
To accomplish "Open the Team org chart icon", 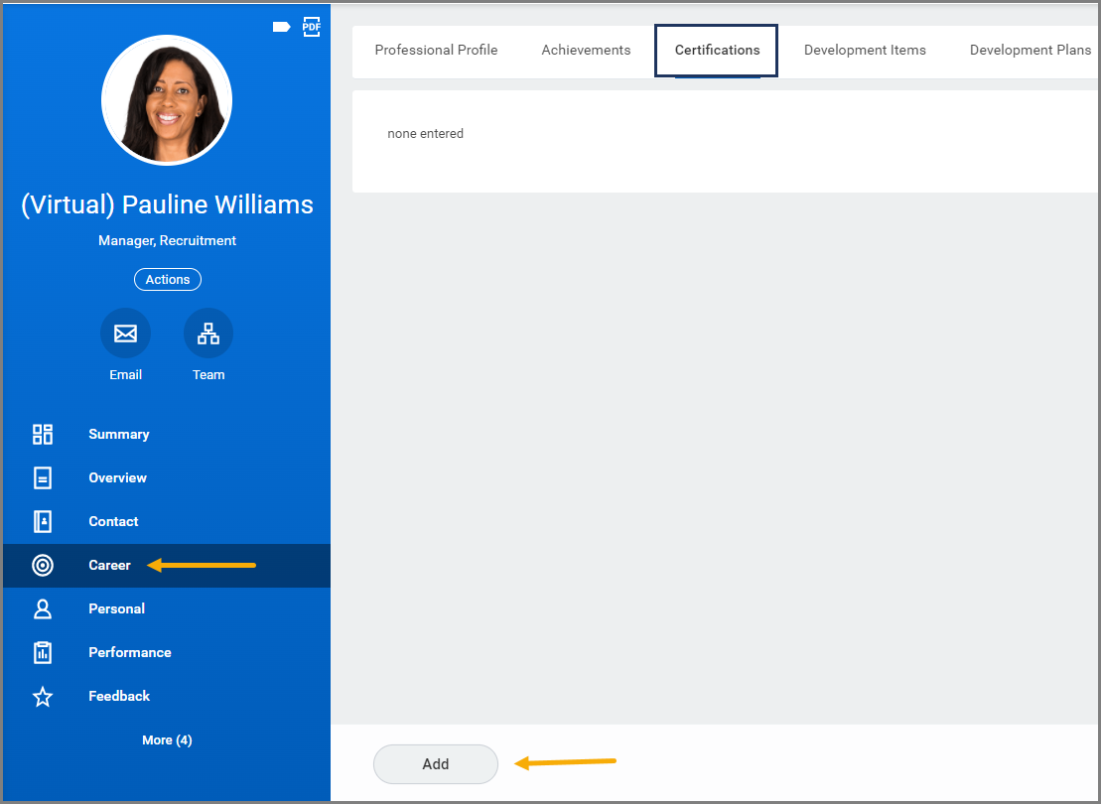I will (x=208, y=333).
